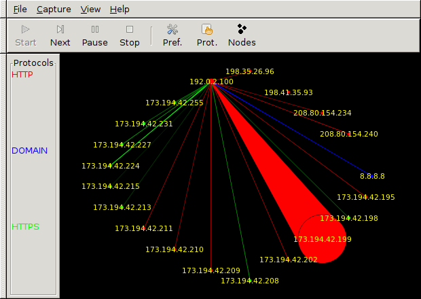Select the DOMAIN protocol legend entry
Viewport: 421px width, 299px height.
click(30, 150)
